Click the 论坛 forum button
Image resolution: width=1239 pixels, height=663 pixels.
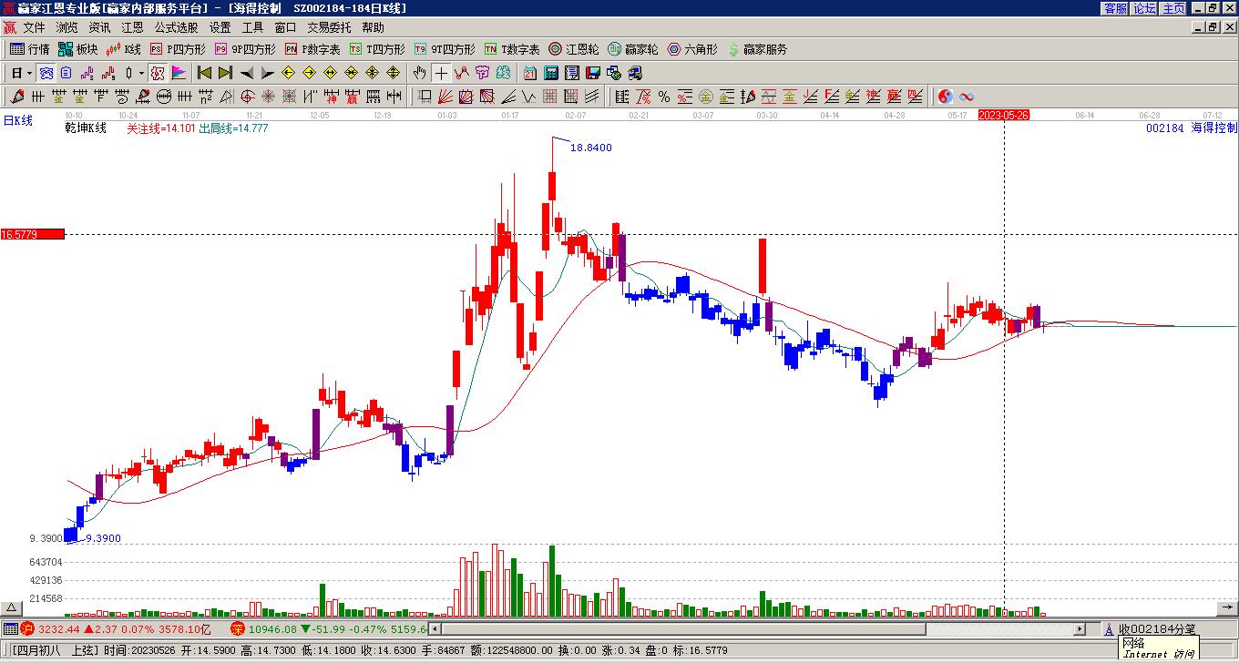coord(1145,8)
